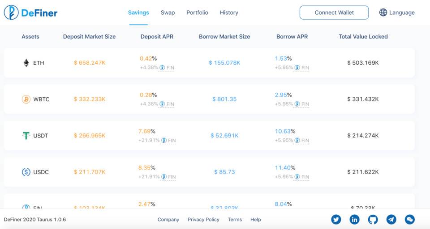Click the Deposit APR column header
Screen dimensions: 430x229
pos(157,37)
